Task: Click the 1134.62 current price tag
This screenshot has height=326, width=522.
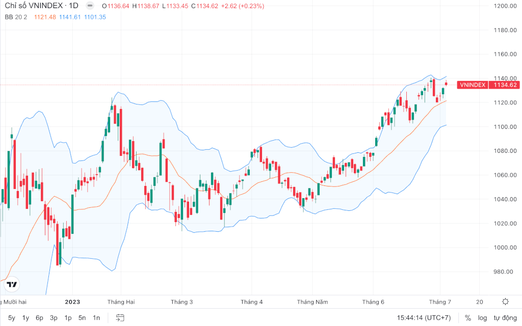Action: point(505,85)
